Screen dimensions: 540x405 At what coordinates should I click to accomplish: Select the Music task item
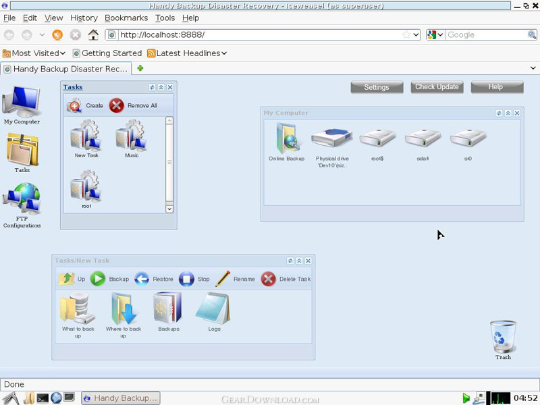[x=132, y=139]
